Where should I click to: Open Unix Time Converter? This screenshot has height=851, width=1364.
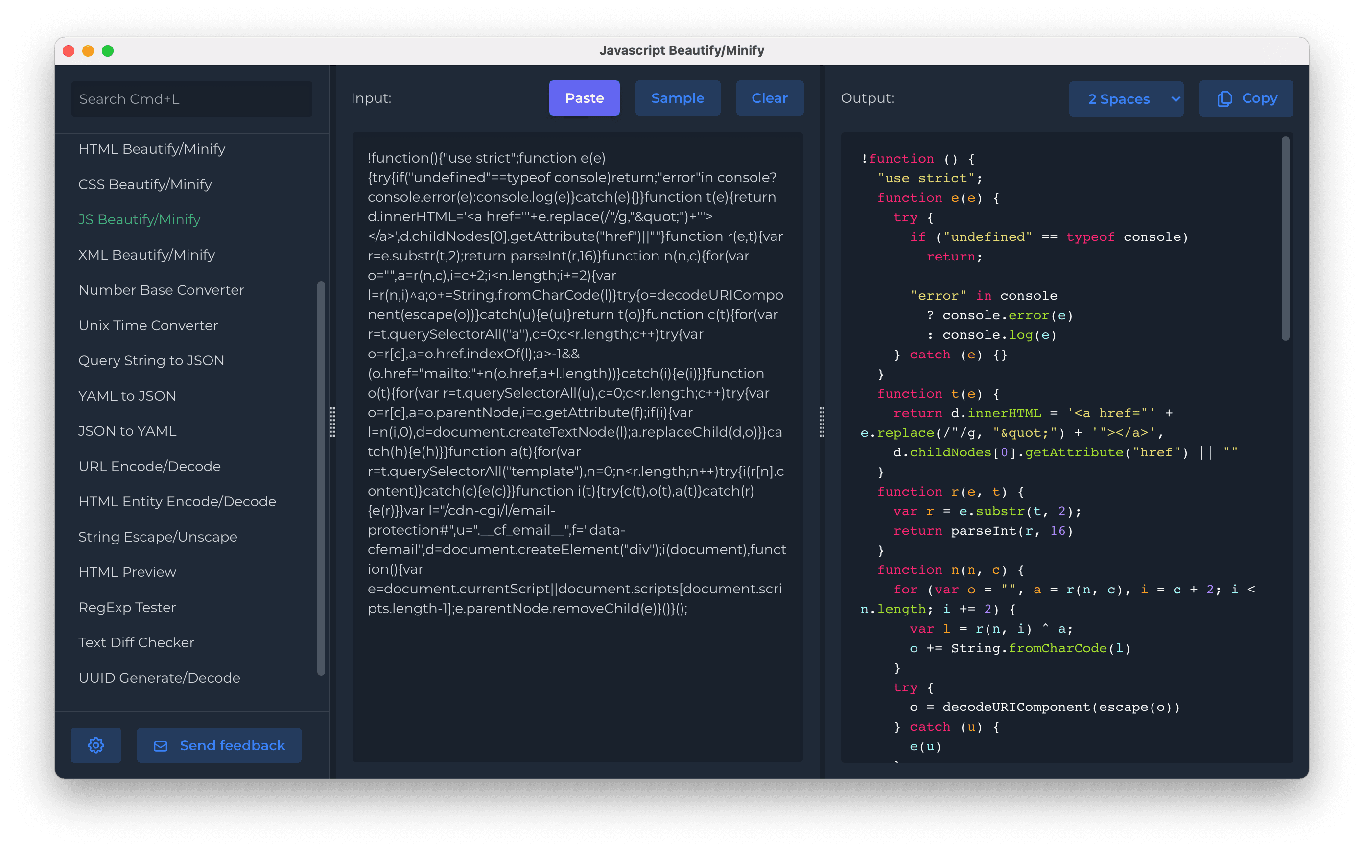tap(148, 325)
